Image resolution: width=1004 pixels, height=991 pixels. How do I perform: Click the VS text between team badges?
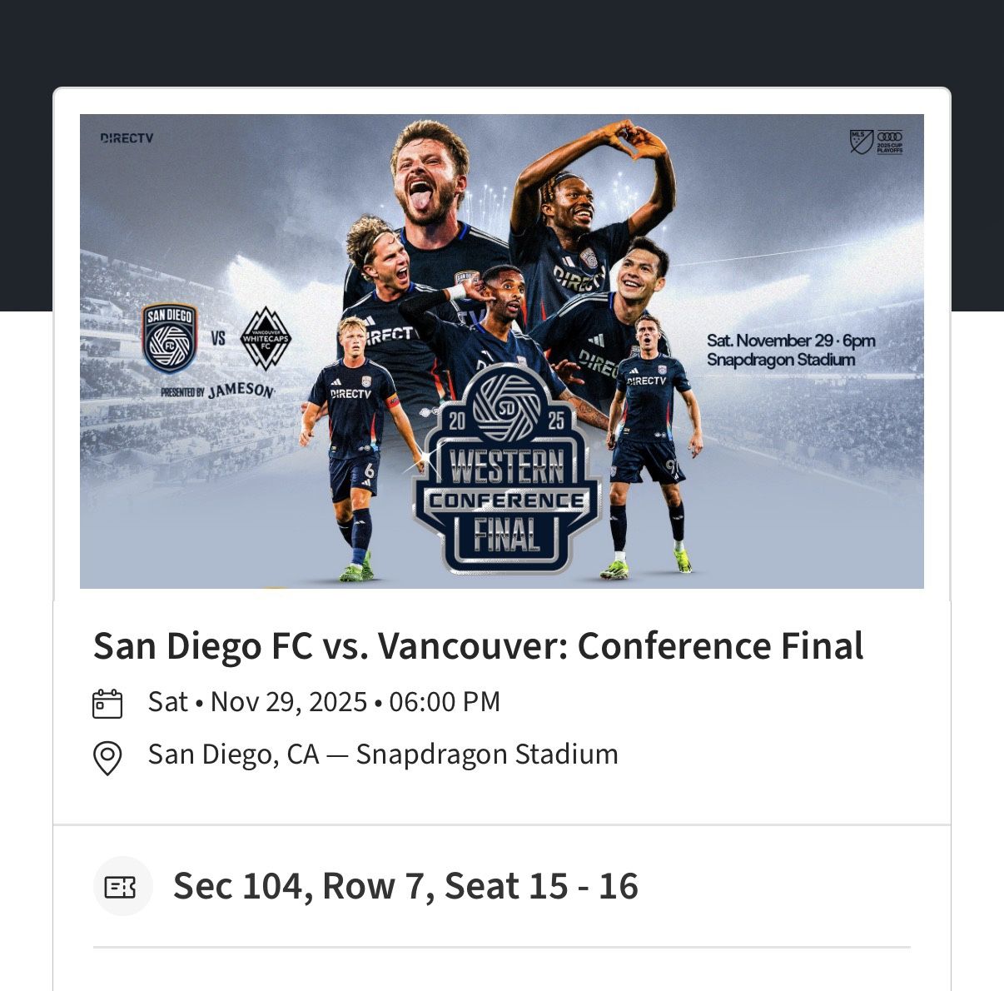pyautogui.click(x=218, y=337)
